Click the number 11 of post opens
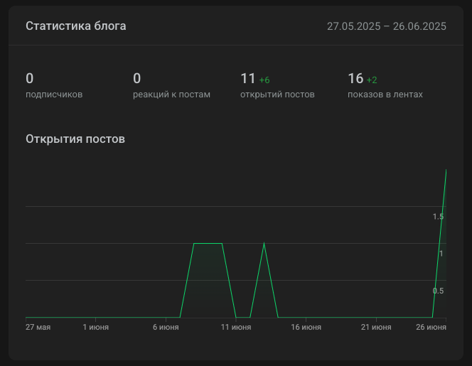This screenshot has width=472, height=366. click(x=247, y=78)
